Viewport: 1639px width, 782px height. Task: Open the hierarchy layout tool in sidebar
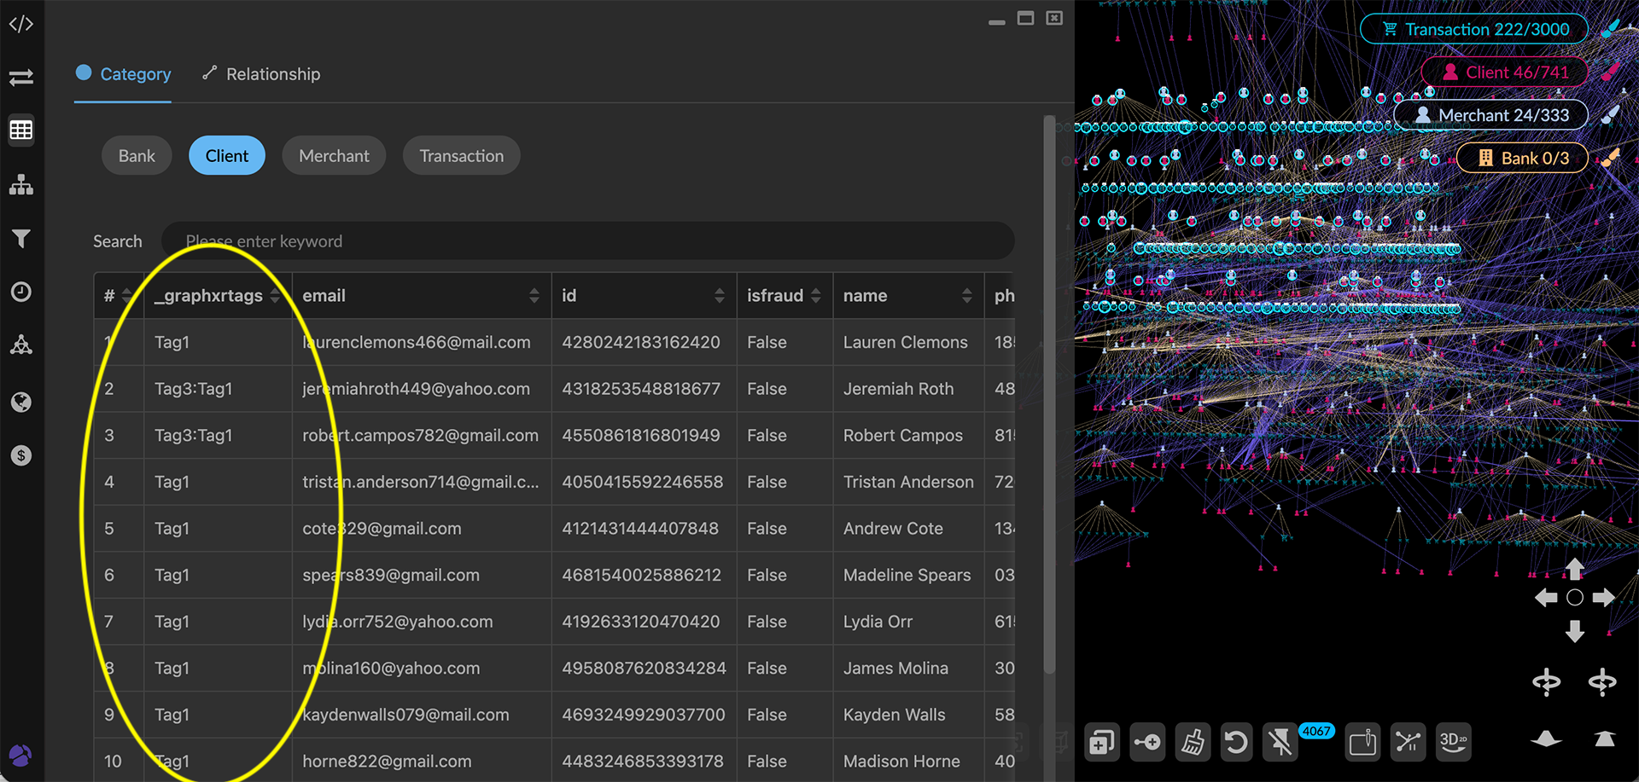click(x=21, y=185)
